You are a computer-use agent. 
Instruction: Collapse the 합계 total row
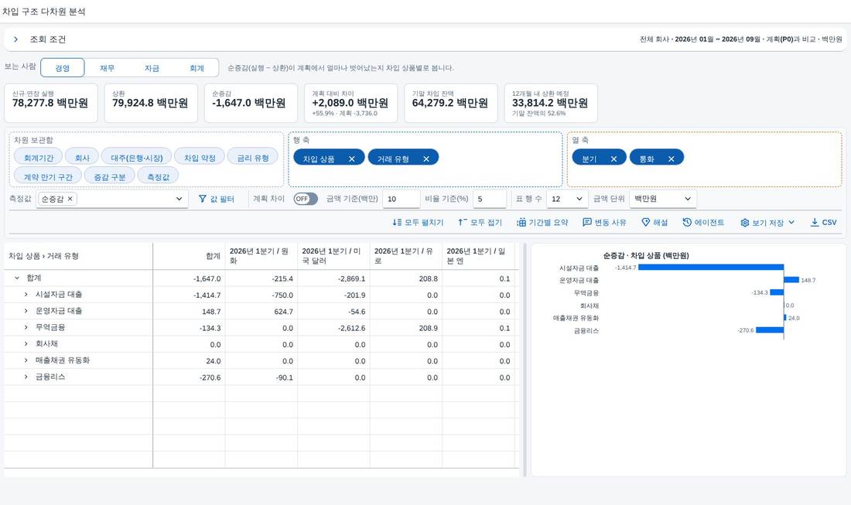pyautogui.click(x=17, y=278)
